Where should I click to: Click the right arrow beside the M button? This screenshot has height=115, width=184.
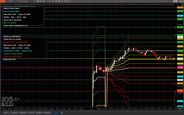tap(182, 108)
